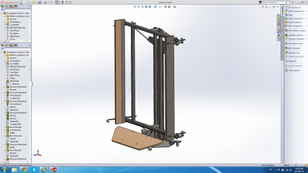308x173 pixels.
Task: Click Zoom to Fit magnifier icon
Action: (135, 7)
